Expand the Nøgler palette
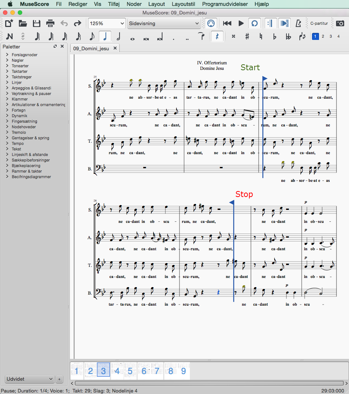This screenshot has width=349, height=394. [7, 60]
